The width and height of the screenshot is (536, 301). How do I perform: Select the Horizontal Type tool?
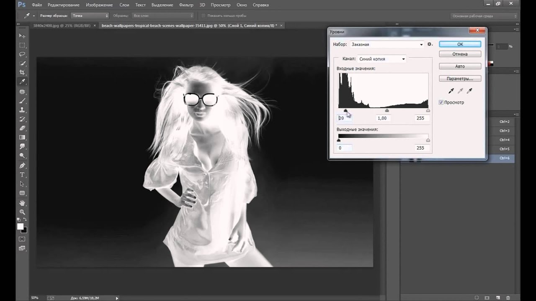coord(22,175)
